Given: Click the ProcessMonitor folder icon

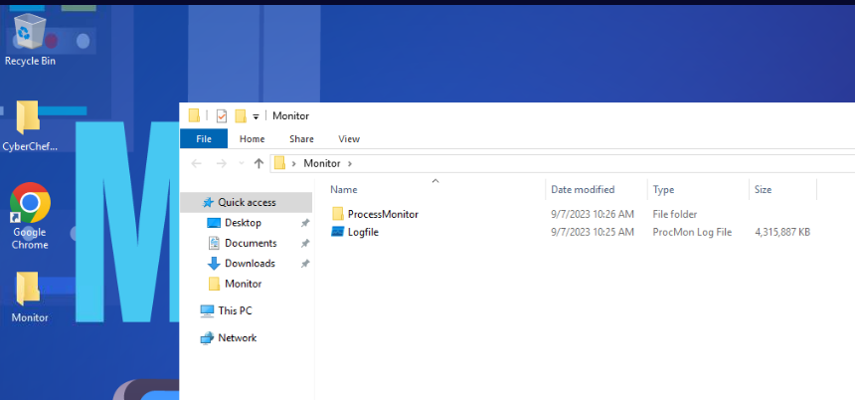Looking at the screenshot, I should [x=338, y=214].
